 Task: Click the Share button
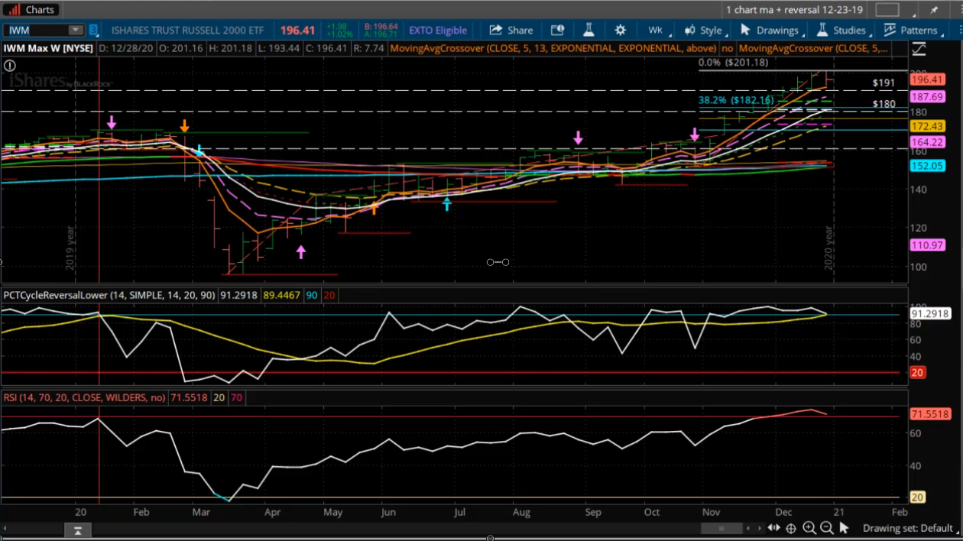pos(511,30)
